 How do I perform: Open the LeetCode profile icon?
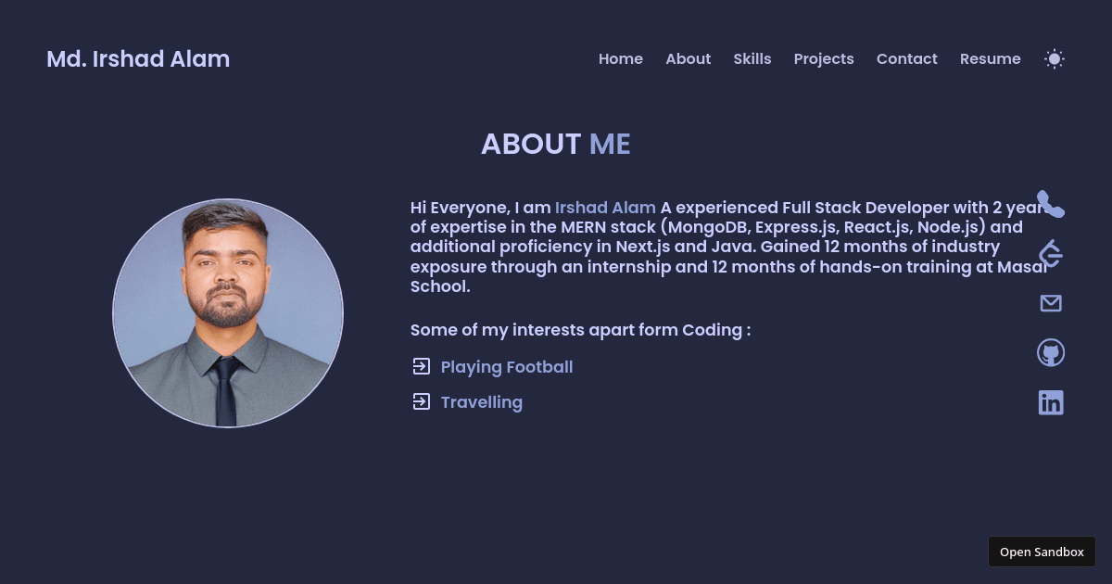point(1051,253)
